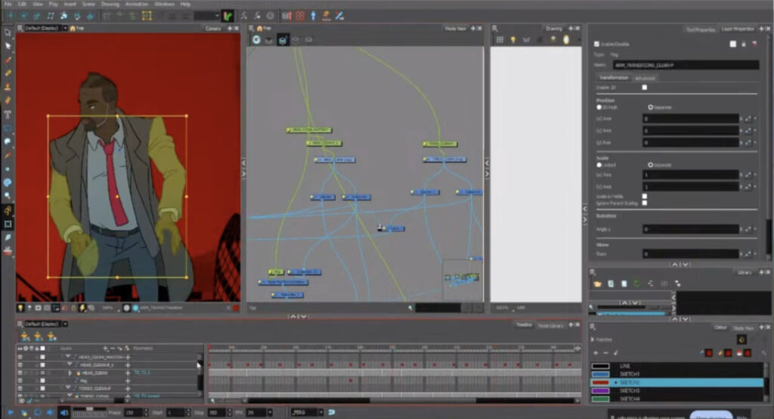Toggle the Ignore Parent Scaling checkbox
The image size is (774, 419).
tap(644, 203)
